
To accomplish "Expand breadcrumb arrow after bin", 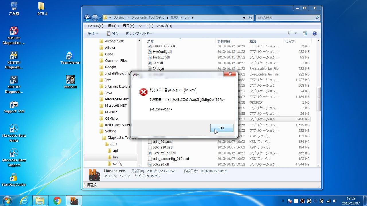I will [x=192, y=17].
